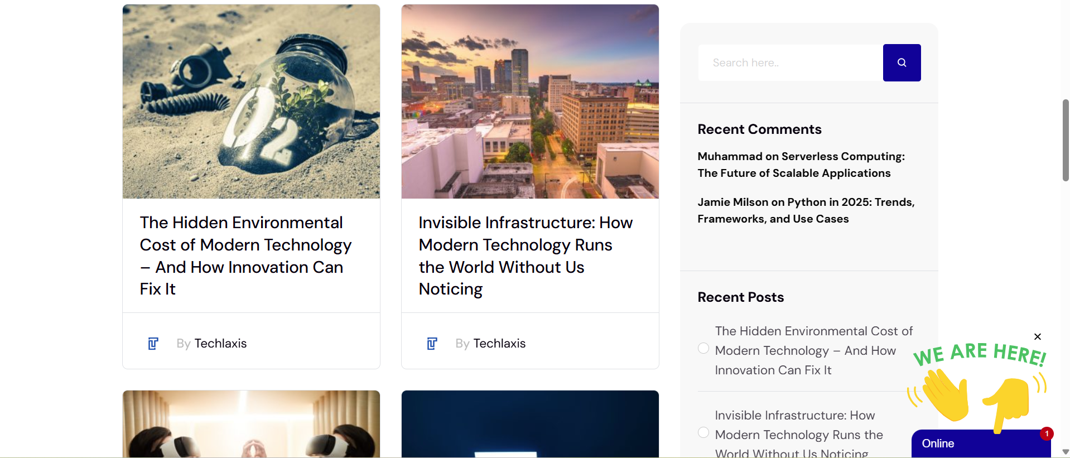Open Jamie Milson's comment on Python in 2025

tap(806, 211)
